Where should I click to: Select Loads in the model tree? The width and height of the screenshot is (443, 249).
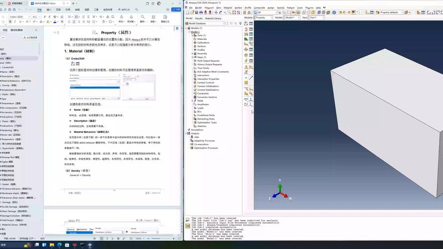coord(200,108)
